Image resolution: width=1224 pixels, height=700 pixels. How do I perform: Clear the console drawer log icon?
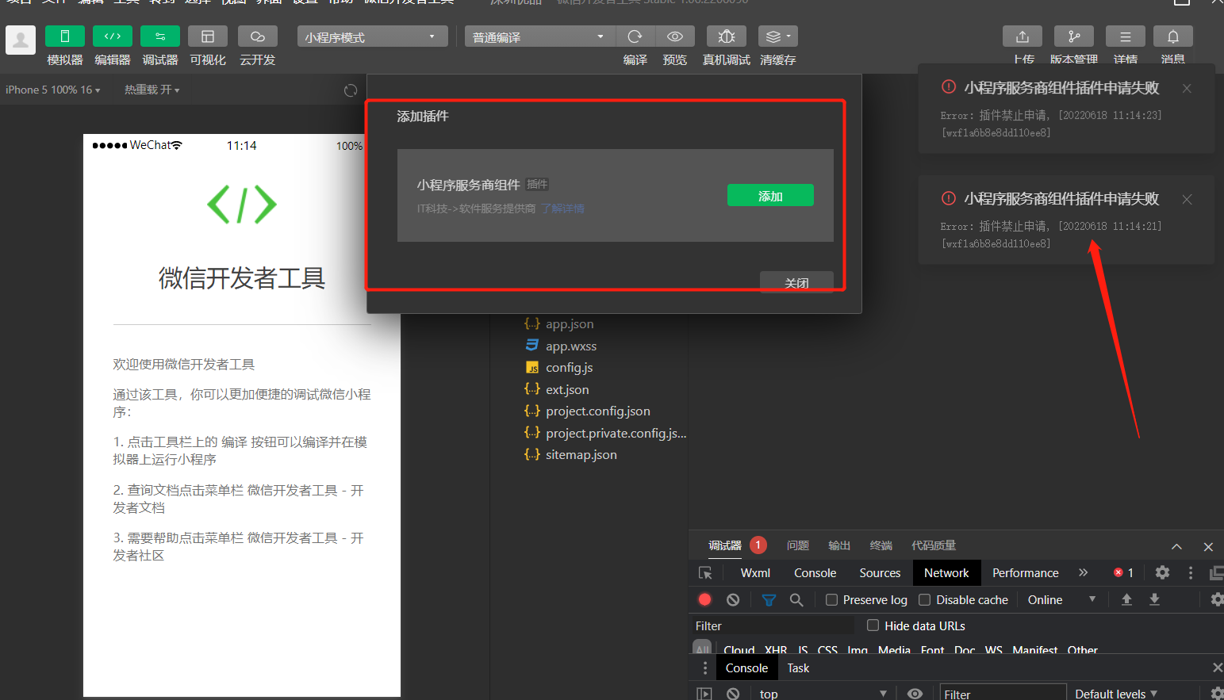pyautogui.click(x=733, y=694)
